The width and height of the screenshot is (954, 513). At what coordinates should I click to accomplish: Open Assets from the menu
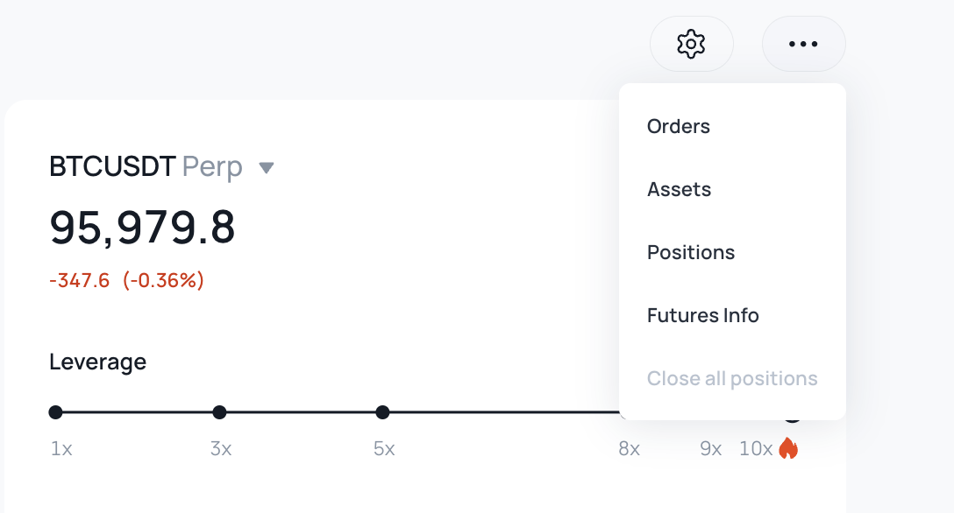coord(679,189)
